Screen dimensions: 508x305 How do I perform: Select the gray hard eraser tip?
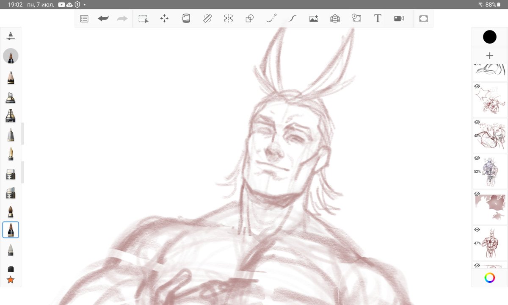11,250
